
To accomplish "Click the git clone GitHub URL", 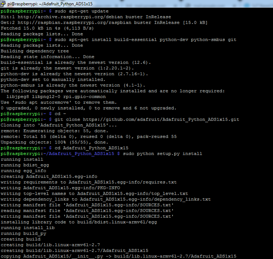I will click(x=161, y=119).
